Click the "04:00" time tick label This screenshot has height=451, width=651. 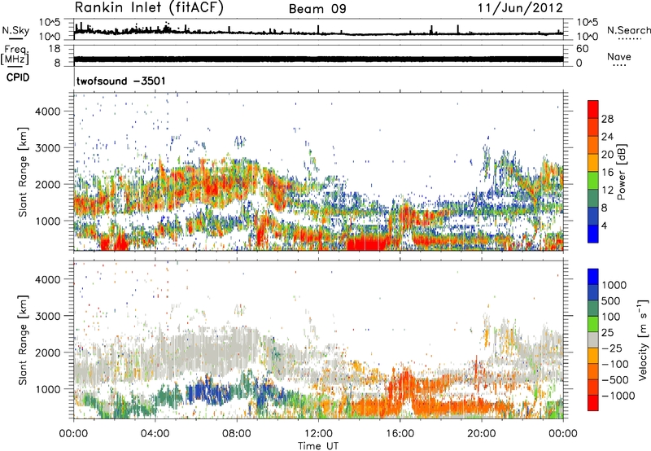click(155, 434)
